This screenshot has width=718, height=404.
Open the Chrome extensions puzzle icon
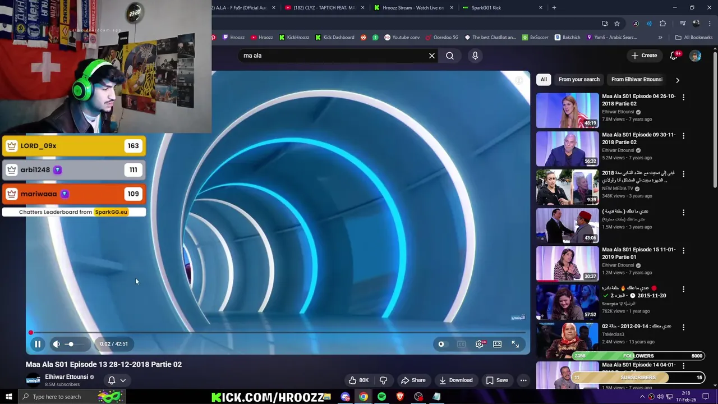click(x=663, y=24)
